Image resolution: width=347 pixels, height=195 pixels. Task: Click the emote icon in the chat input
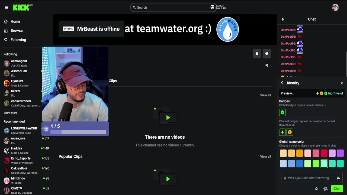tap(338, 178)
